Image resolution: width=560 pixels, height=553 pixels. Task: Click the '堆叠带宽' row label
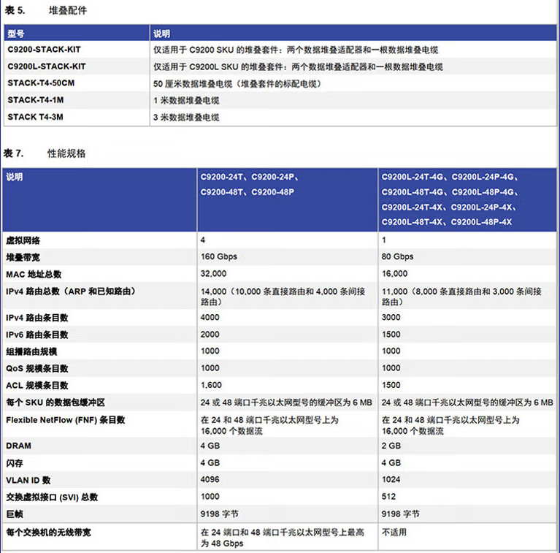(x=23, y=257)
